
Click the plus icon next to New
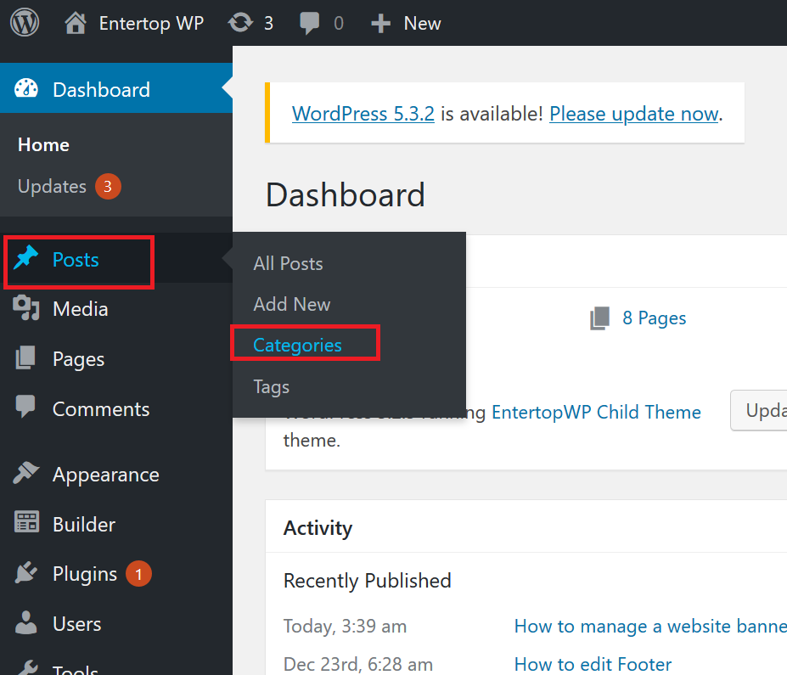[x=380, y=24]
